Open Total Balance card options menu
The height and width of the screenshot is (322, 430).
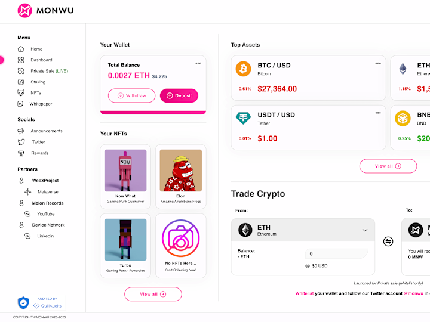click(198, 63)
